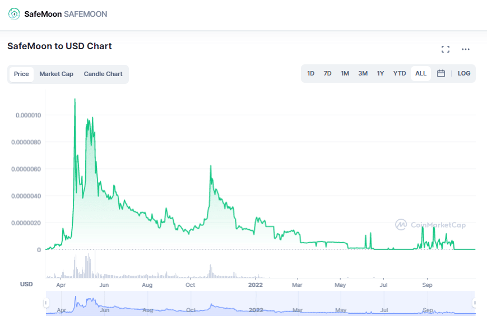Click the highest price peak on chart
Screen dimensions: 487x321
[75, 100]
